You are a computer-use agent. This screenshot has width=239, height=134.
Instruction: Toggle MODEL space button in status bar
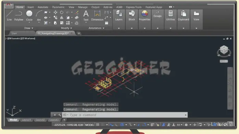[89, 125]
